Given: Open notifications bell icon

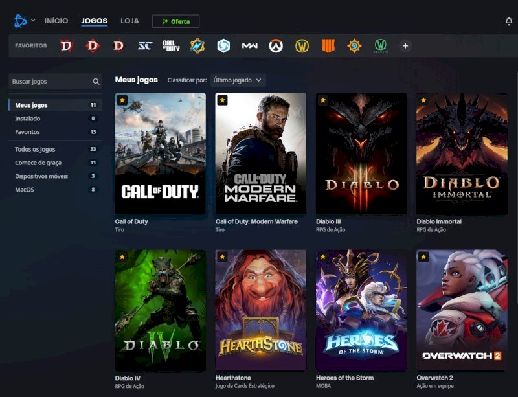Looking at the screenshot, I should (x=508, y=21).
